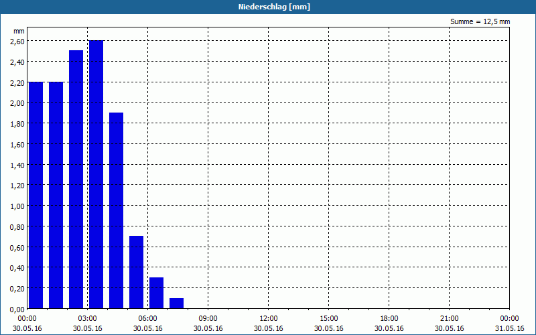
Task: Click the 21:00 time axis label
Action: (449, 319)
